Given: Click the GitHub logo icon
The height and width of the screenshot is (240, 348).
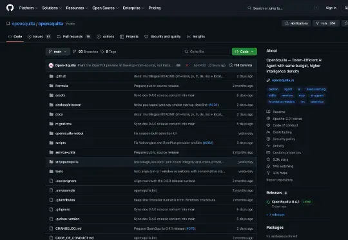Looking at the screenshot, I should pos(10,8).
